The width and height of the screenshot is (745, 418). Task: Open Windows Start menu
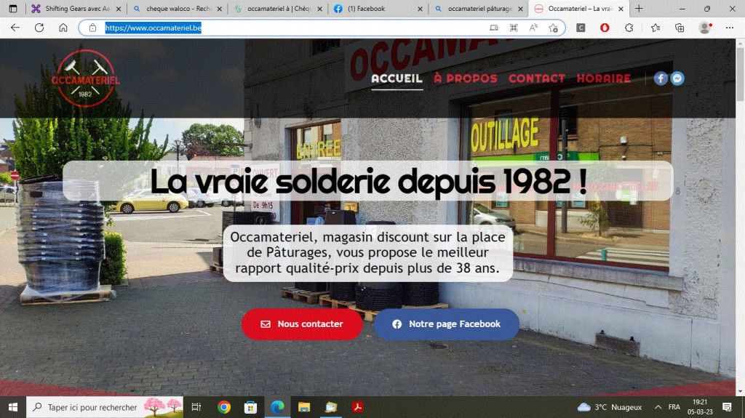coord(13,407)
